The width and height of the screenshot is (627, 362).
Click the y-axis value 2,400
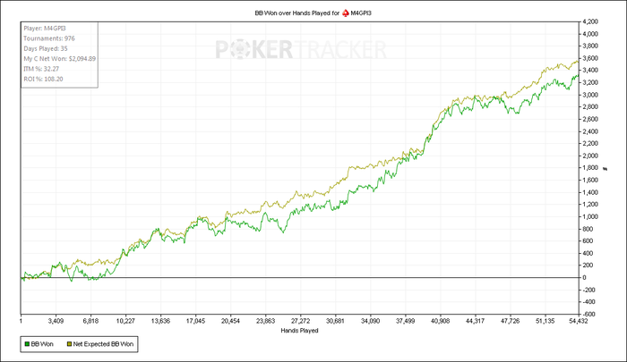(590, 131)
